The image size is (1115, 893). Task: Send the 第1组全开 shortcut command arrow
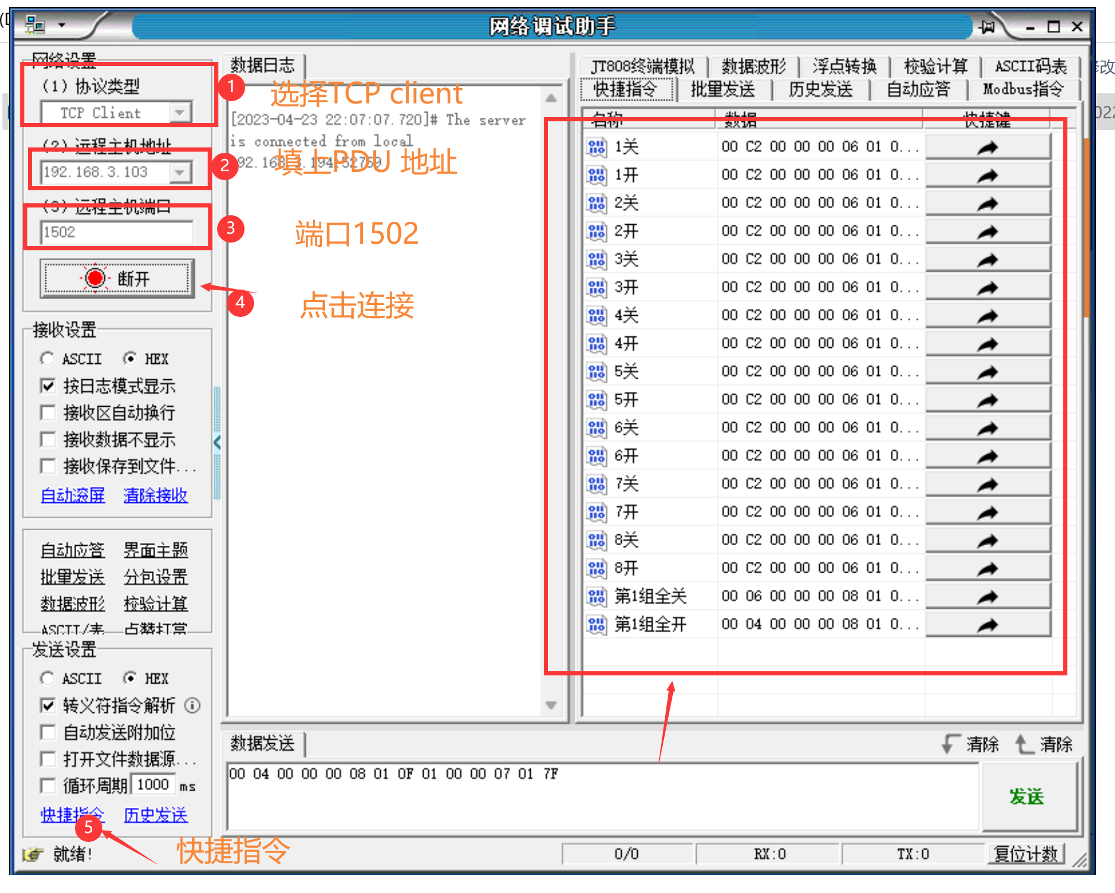click(x=988, y=625)
